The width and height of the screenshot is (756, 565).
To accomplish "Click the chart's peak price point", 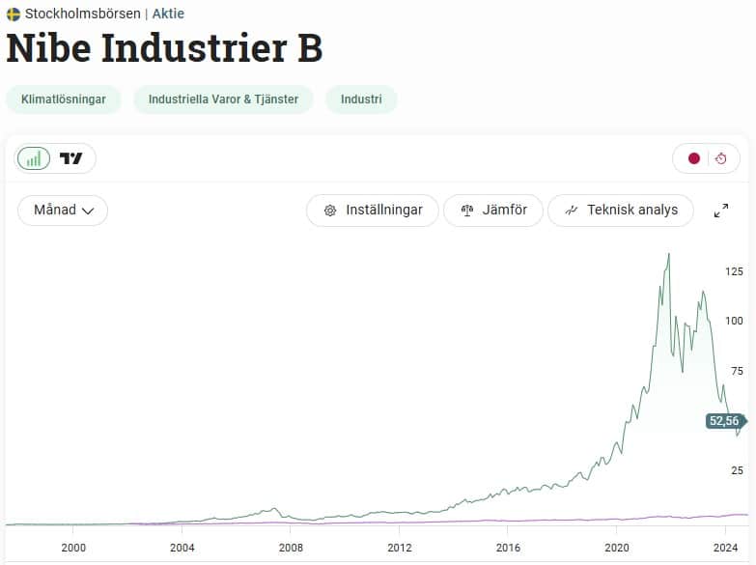I will point(669,255).
